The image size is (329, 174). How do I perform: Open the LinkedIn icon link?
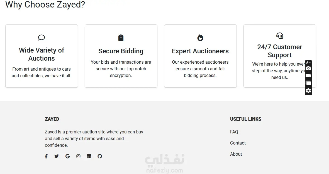click(89, 156)
